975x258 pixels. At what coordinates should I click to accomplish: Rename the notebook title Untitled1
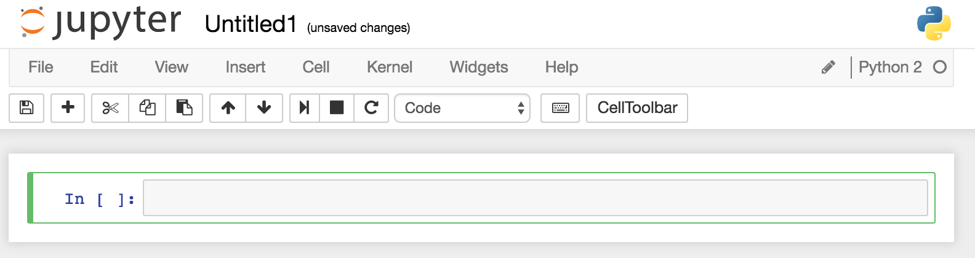click(x=251, y=25)
